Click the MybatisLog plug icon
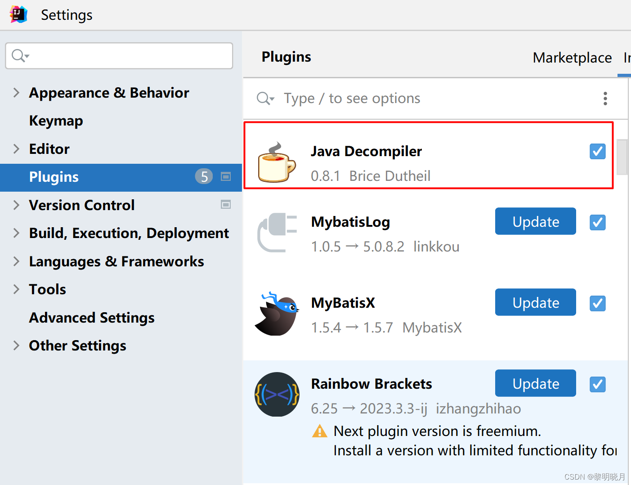Viewport: 631px width, 485px height. coord(277,232)
